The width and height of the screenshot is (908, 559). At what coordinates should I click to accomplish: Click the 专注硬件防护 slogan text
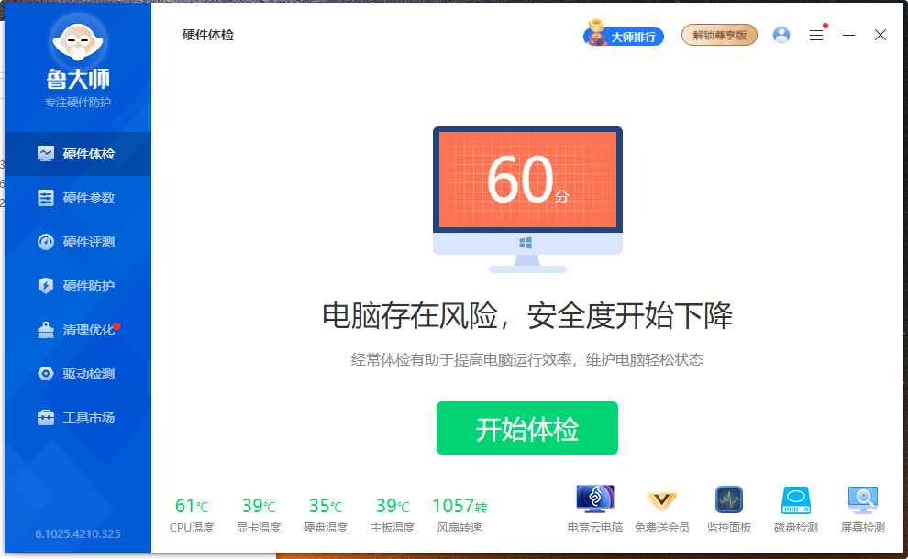78,103
